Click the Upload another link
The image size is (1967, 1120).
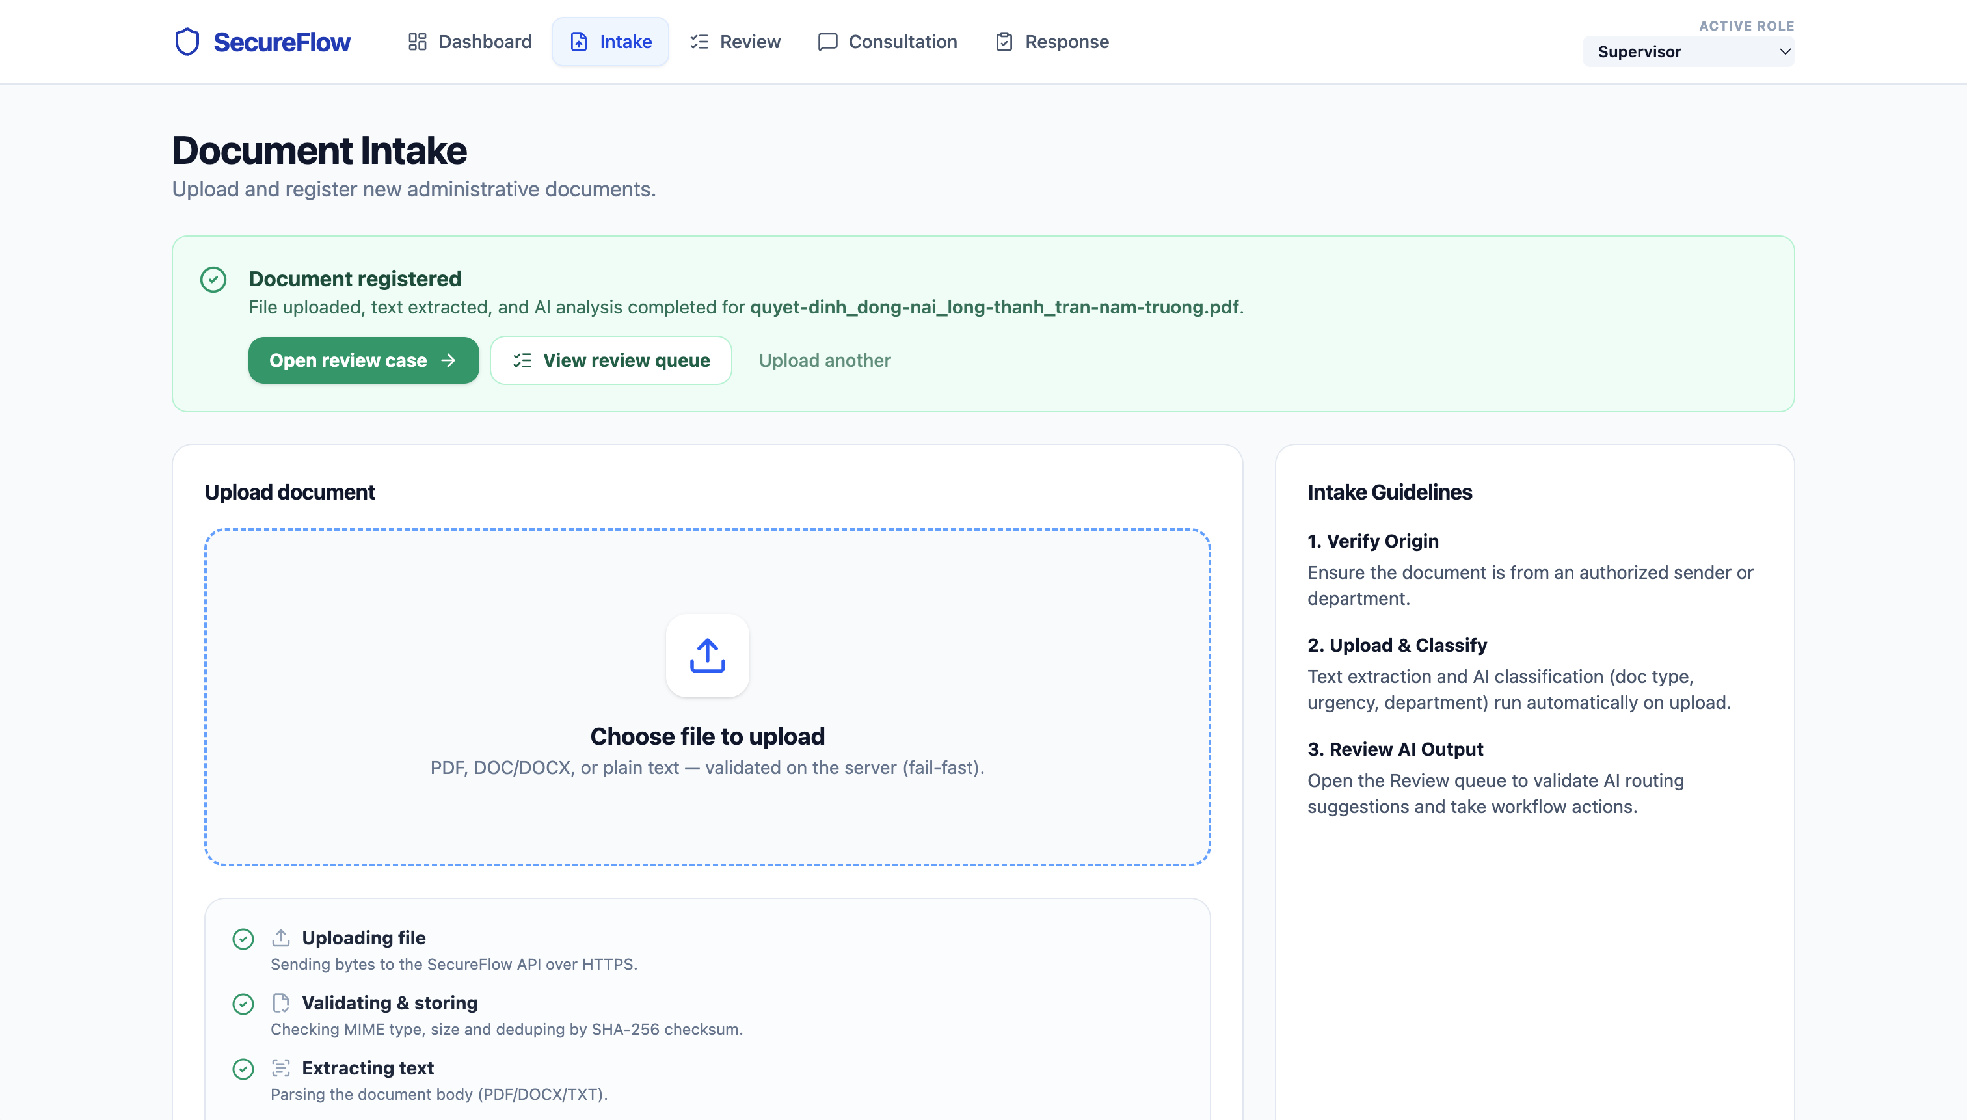click(825, 360)
